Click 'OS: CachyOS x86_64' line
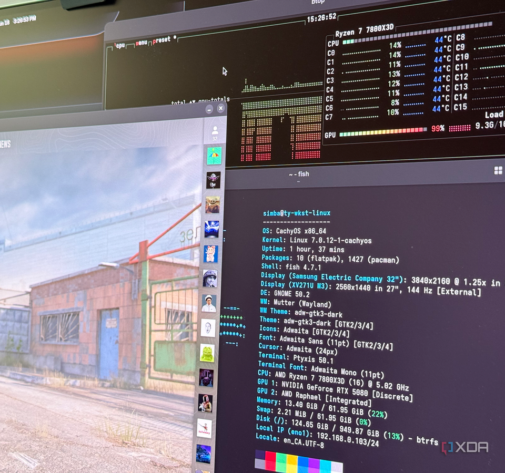Image resolution: width=505 pixels, height=473 pixels. click(x=294, y=231)
